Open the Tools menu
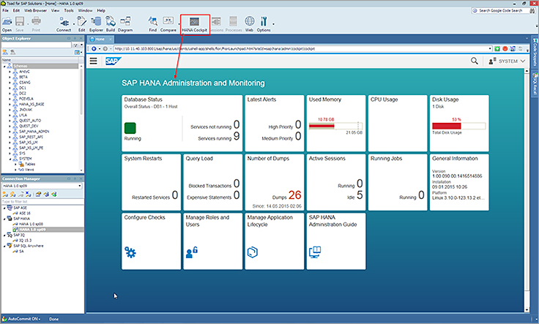539x324 pixels. (69, 11)
